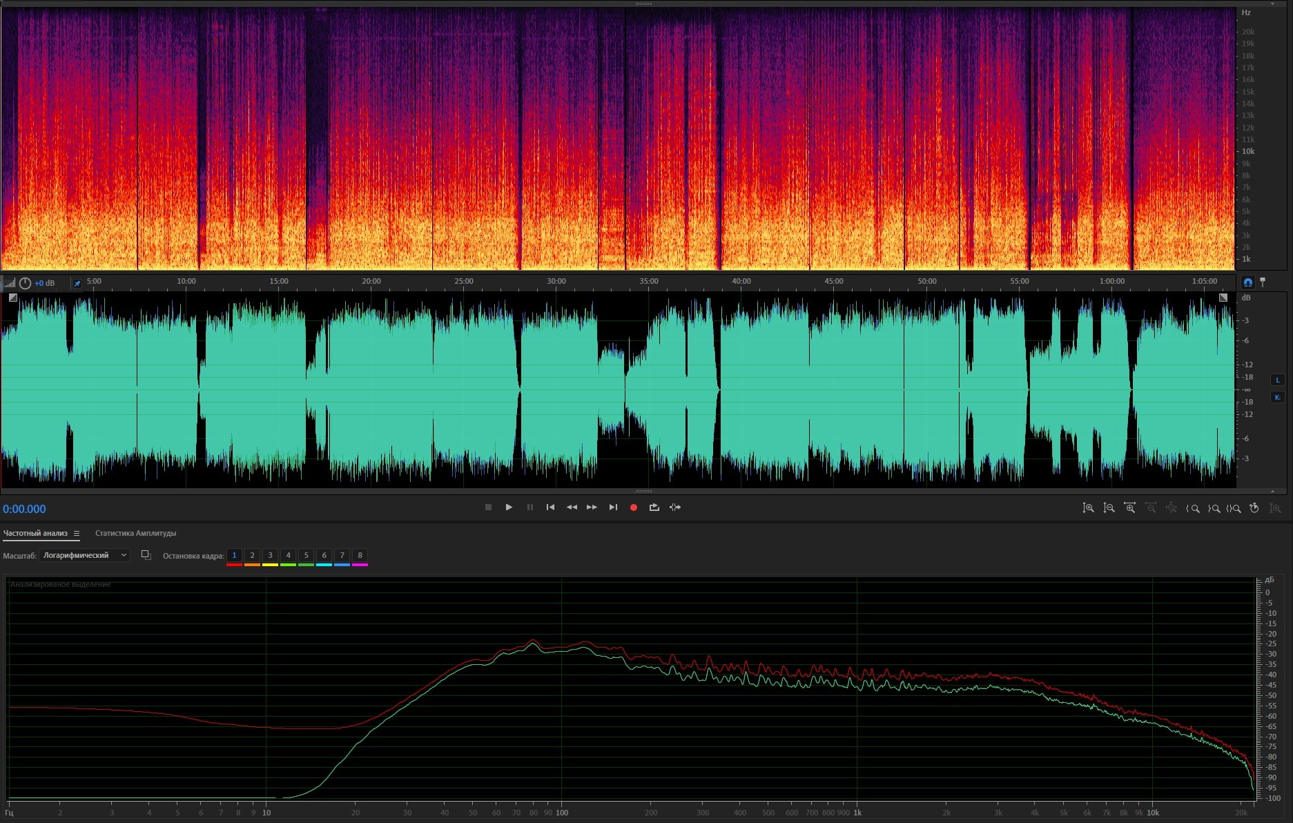Click zoom in time icon
The image size is (1293, 823).
click(x=1129, y=508)
